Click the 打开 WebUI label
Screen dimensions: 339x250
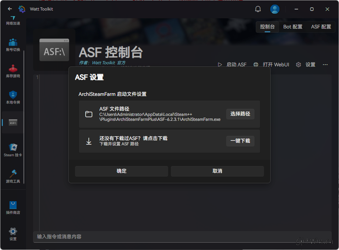(x=276, y=65)
